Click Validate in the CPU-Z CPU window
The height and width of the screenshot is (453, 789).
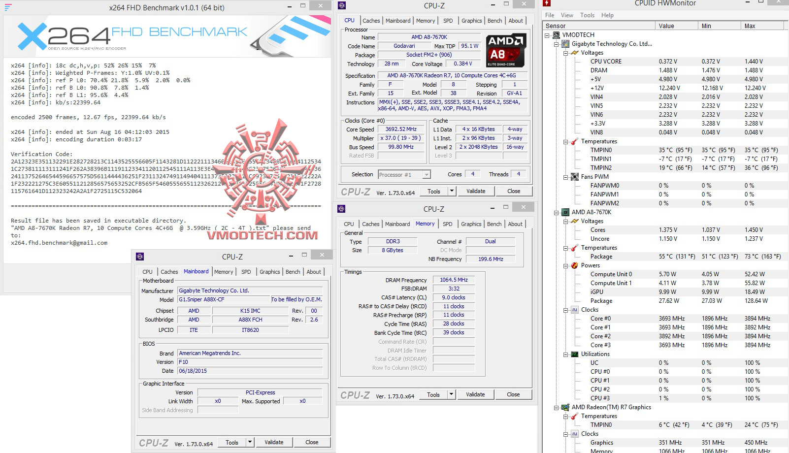coord(476,191)
